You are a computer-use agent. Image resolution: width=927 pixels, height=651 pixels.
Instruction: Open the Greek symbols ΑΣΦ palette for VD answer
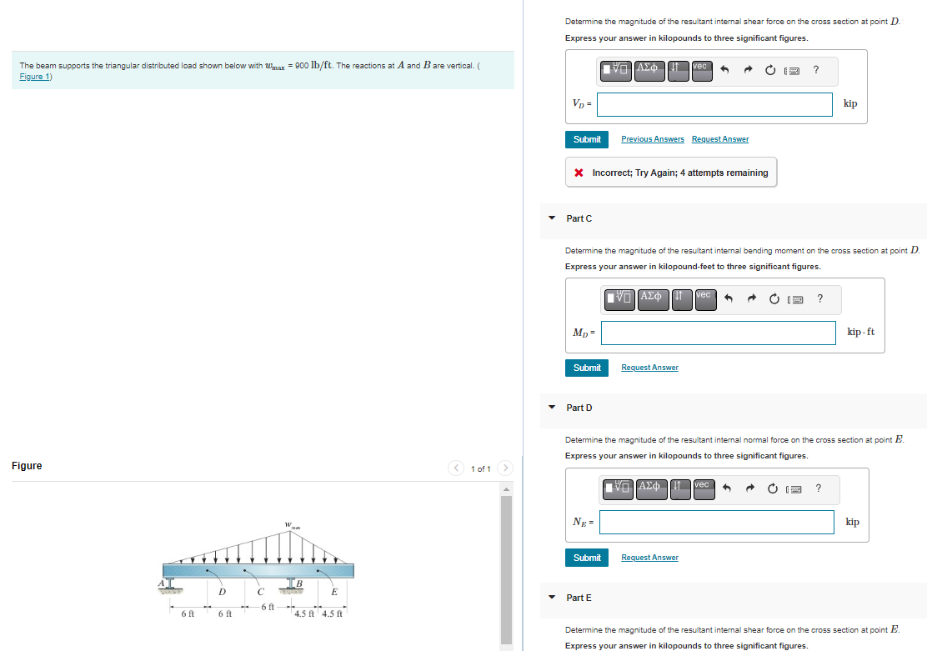pyautogui.click(x=649, y=71)
